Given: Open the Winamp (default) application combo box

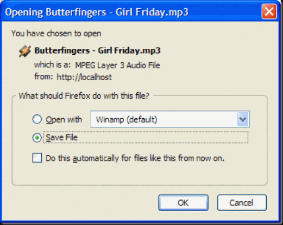Looking at the screenshot, I should (x=170, y=119).
